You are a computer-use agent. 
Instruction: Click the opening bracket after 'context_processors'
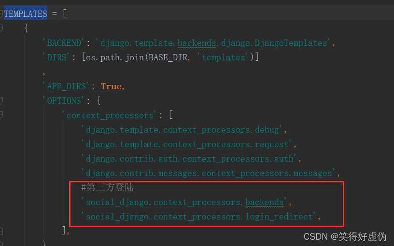click(x=171, y=115)
